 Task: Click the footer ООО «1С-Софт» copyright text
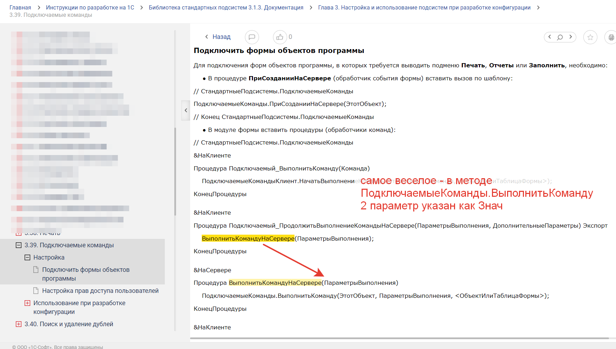coord(58,347)
